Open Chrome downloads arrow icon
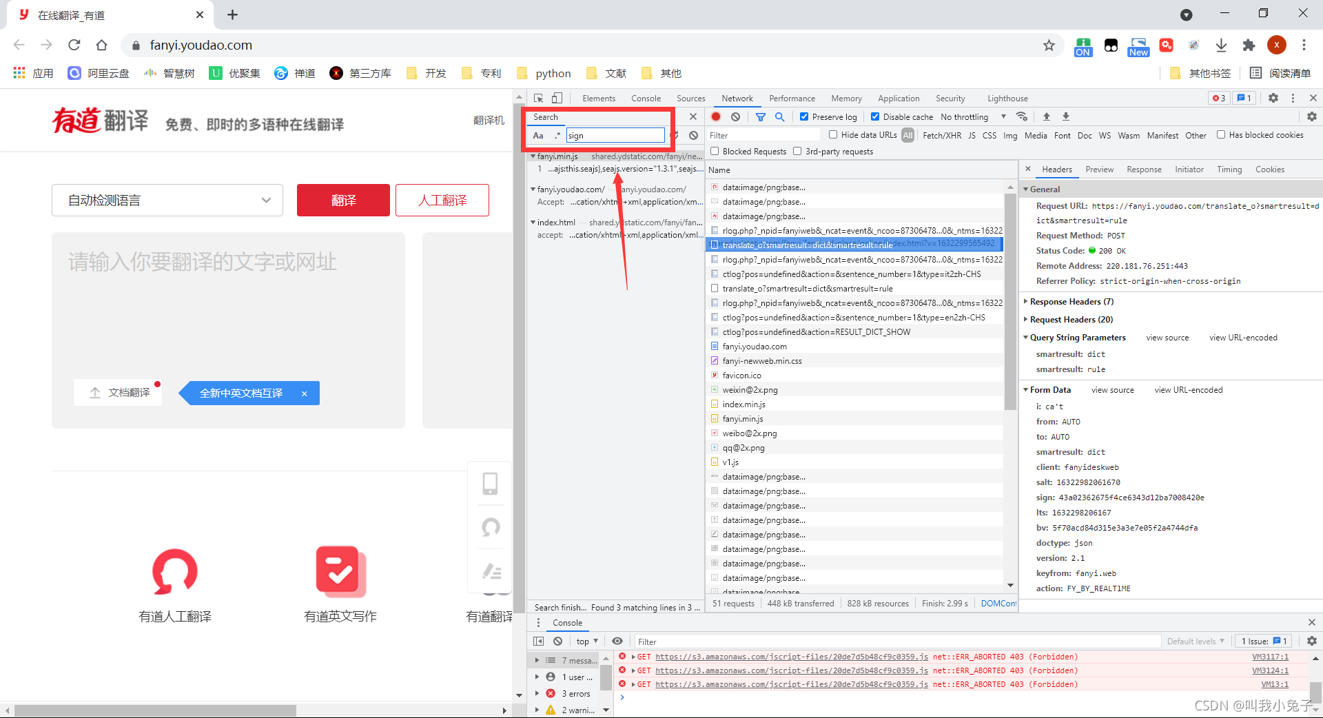Screen dimensions: 1323x718 (x=1221, y=45)
